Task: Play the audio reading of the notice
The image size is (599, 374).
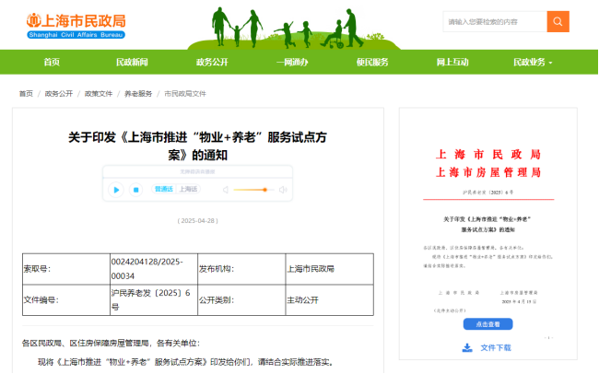Action: (116, 190)
